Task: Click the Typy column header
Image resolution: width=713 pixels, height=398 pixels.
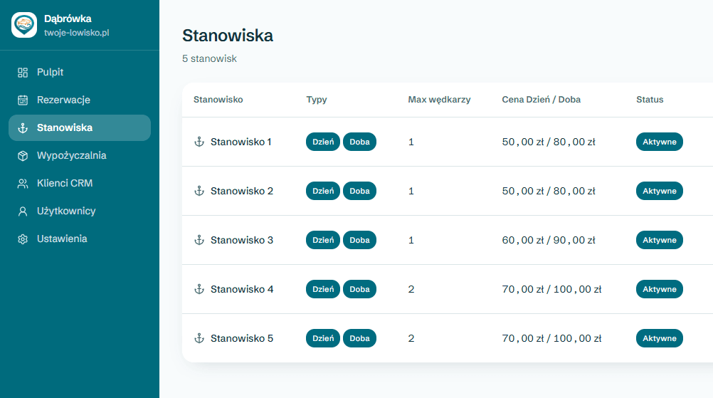Action: pyautogui.click(x=317, y=100)
